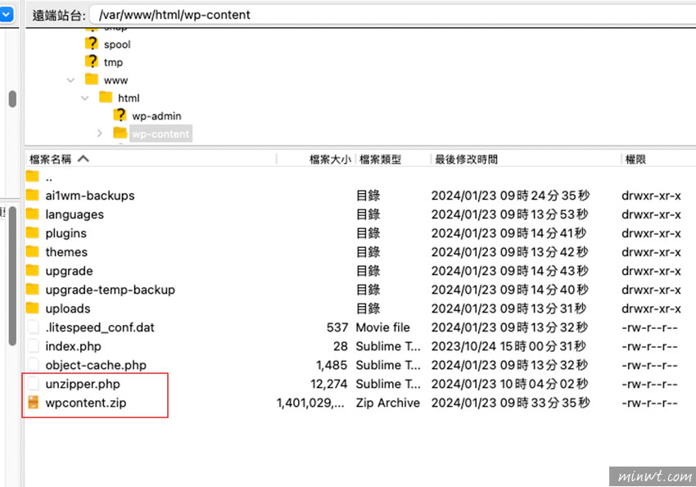This screenshot has height=487, width=696.
Task: Open the blue dropdown at top left
Action: (7, 14)
